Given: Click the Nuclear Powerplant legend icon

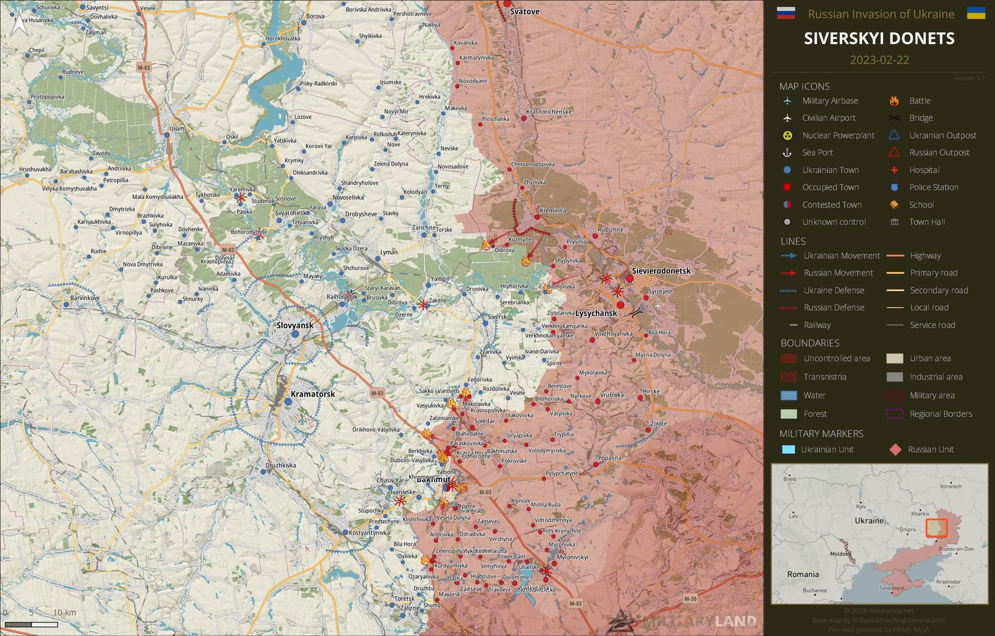Looking at the screenshot, I should (x=787, y=135).
